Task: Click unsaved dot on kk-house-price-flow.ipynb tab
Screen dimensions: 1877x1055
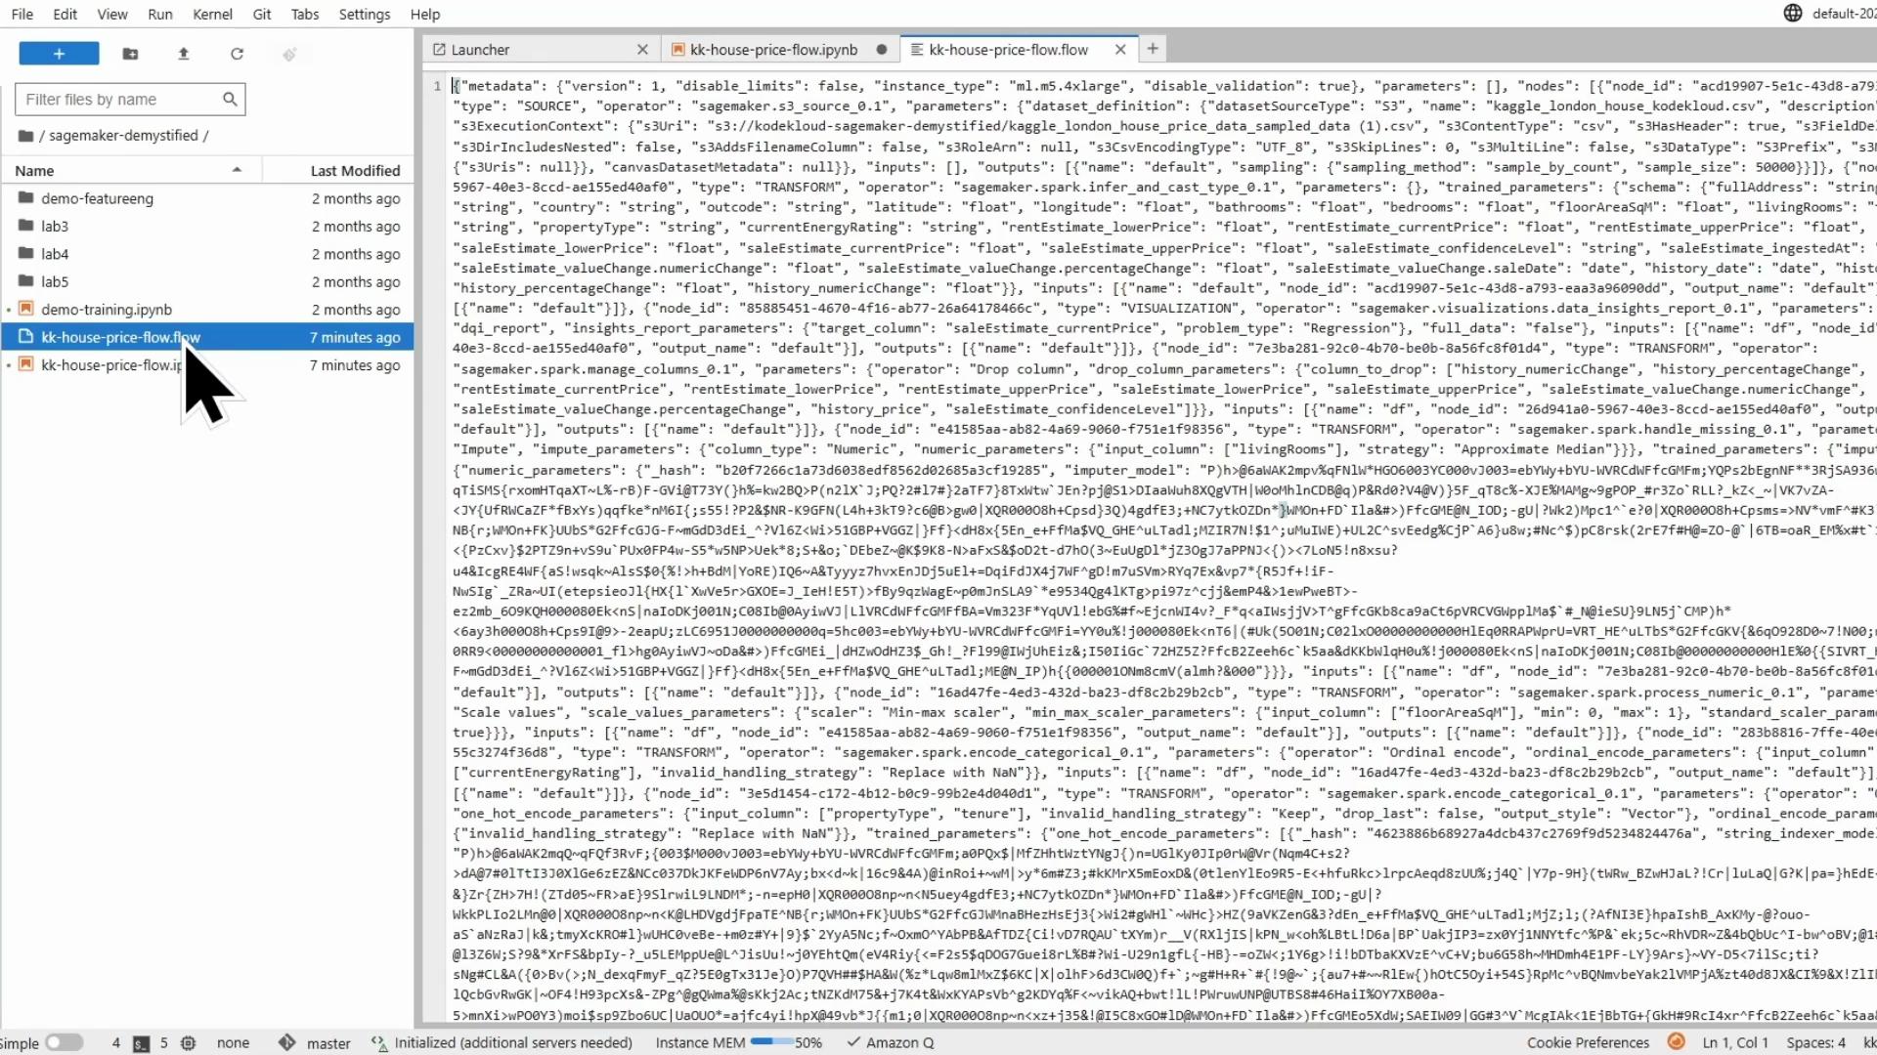Action: (882, 50)
